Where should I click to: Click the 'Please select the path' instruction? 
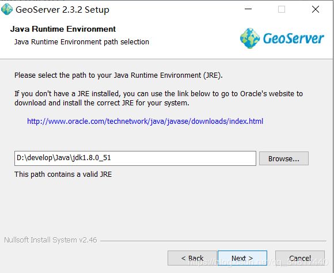[119, 75]
